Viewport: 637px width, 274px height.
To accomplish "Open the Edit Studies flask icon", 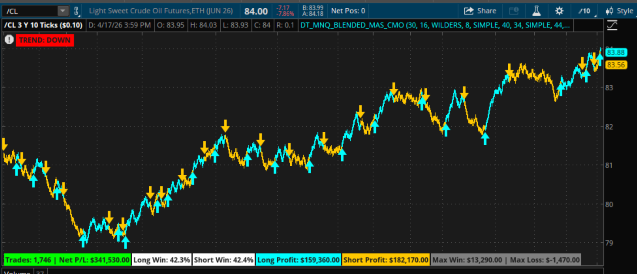I will point(536,11).
